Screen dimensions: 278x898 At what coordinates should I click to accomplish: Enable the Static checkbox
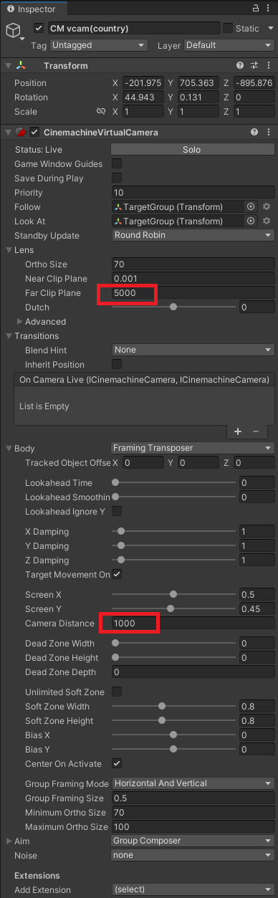click(x=228, y=28)
